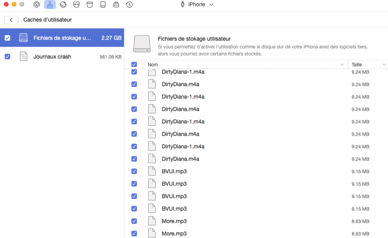
Task: Click file icon of last DirtyDiana.m4a row
Action: pos(152,159)
